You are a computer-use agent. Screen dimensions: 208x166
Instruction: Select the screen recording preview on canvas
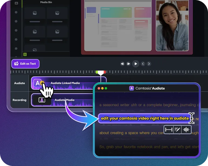click(118, 25)
